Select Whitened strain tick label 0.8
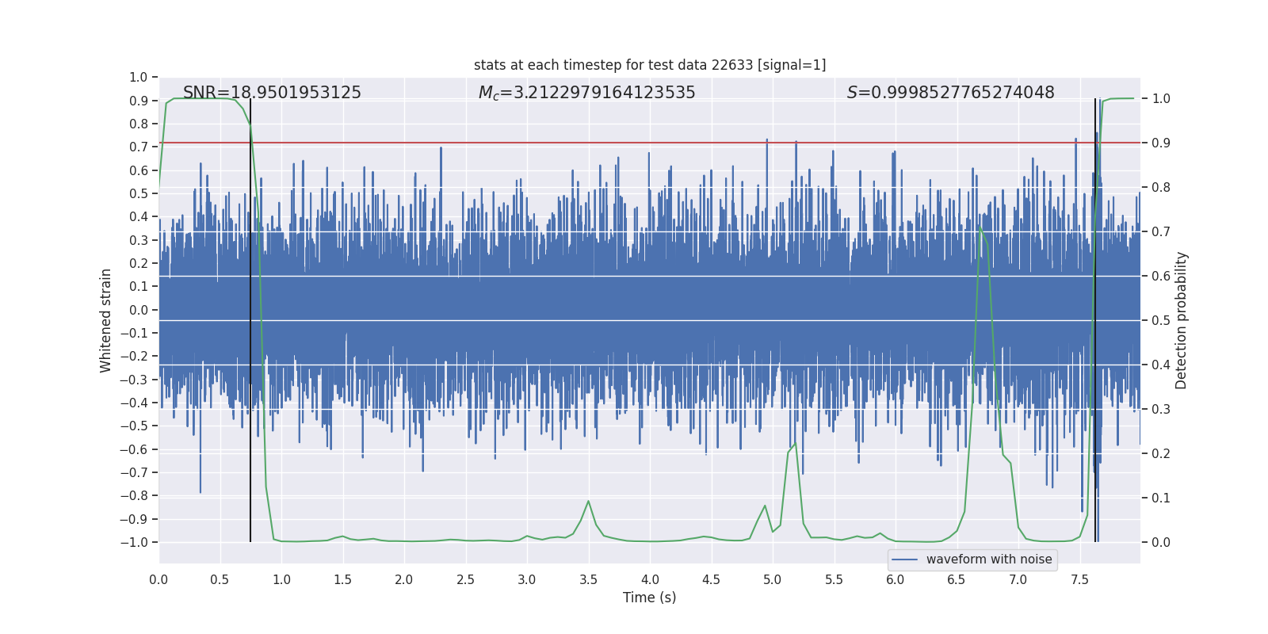This screenshot has height=634, width=1268. [x=139, y=124]
